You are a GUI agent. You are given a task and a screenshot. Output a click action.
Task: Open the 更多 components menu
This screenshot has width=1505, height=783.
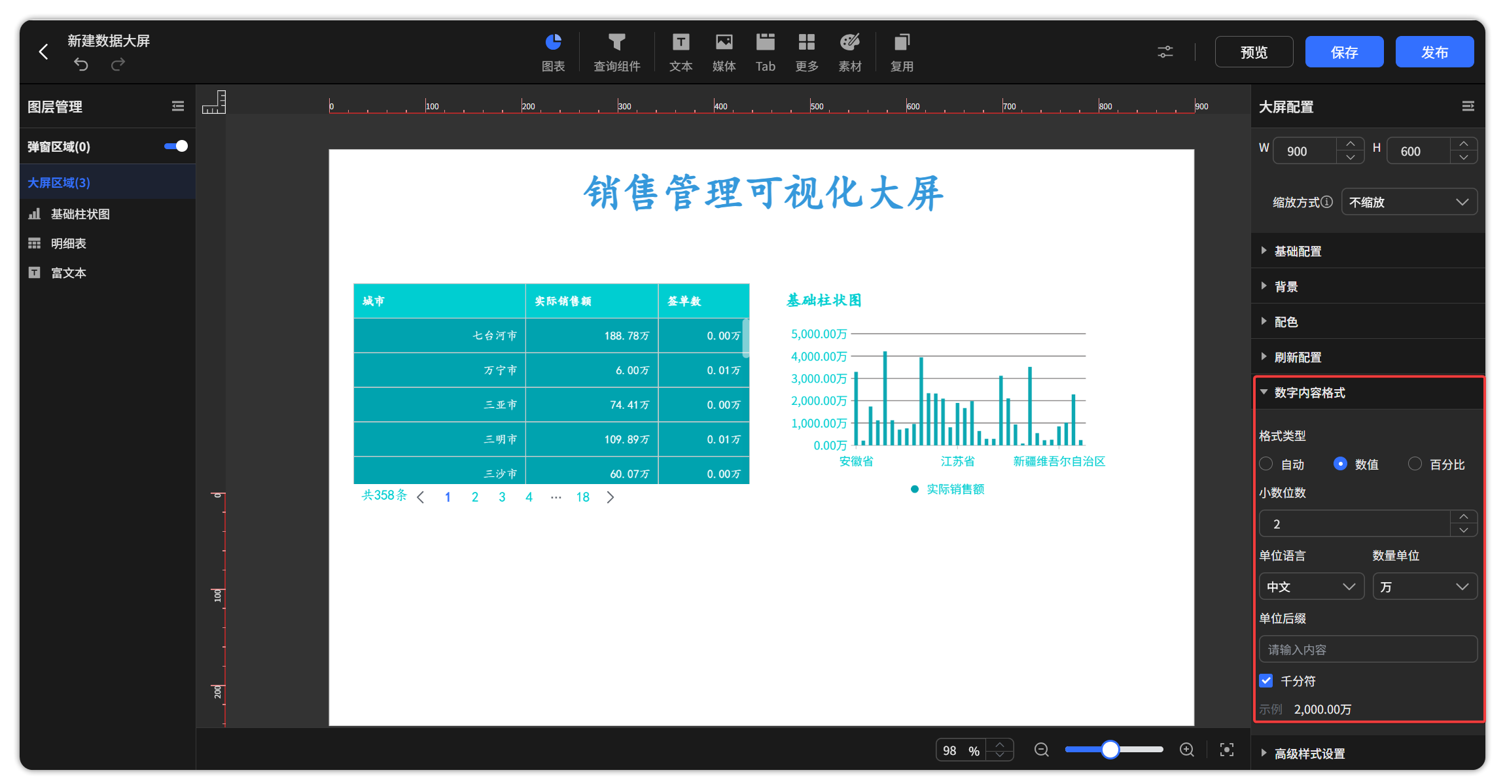(x=807, y=52)
